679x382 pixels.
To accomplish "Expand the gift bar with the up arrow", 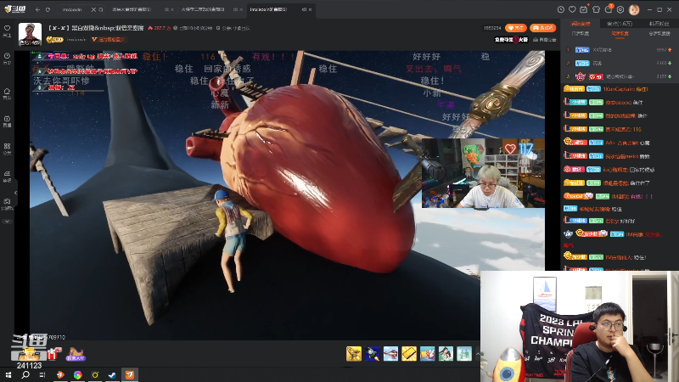I will (x=478, y=353).
